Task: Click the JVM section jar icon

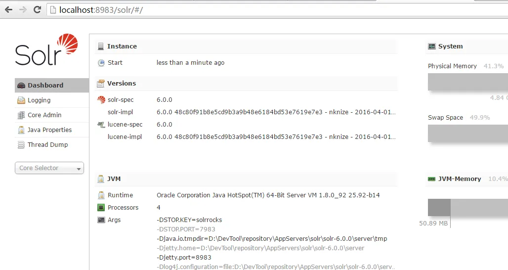Action: 101,179
